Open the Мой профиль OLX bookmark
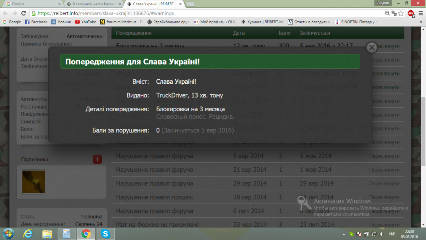426x240 pixels. (x=215, y=22)
